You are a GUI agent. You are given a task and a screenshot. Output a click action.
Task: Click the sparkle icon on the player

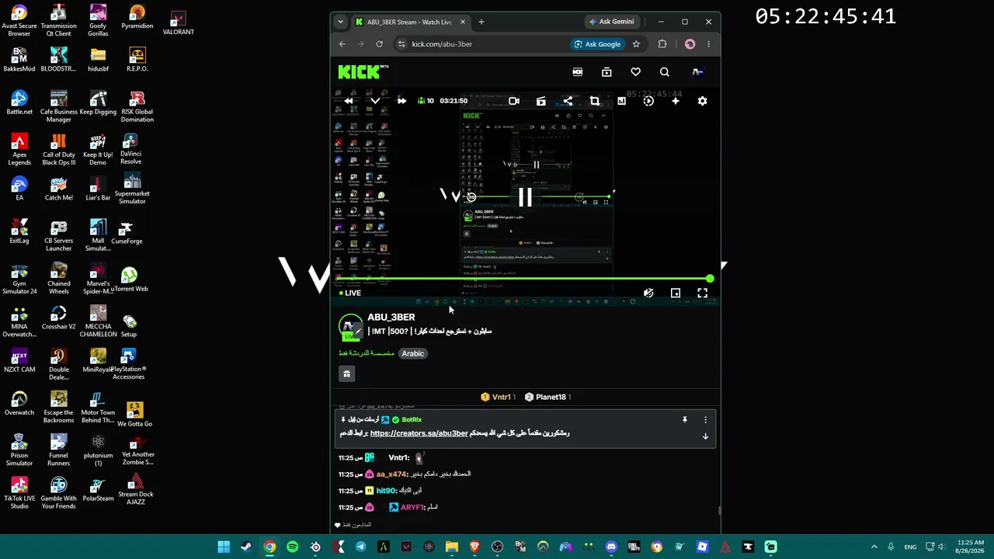coord(676,101)
